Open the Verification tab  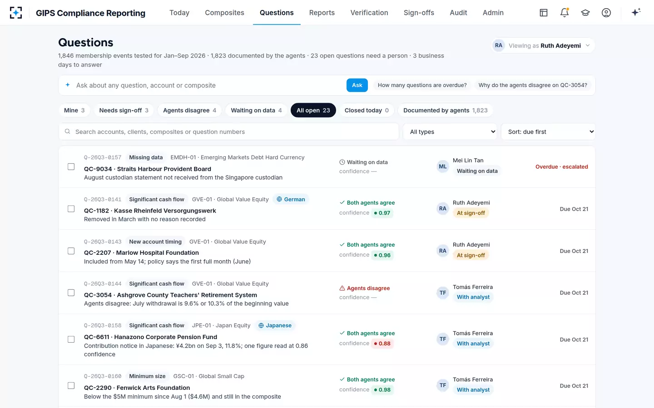(x=369, y=13)
